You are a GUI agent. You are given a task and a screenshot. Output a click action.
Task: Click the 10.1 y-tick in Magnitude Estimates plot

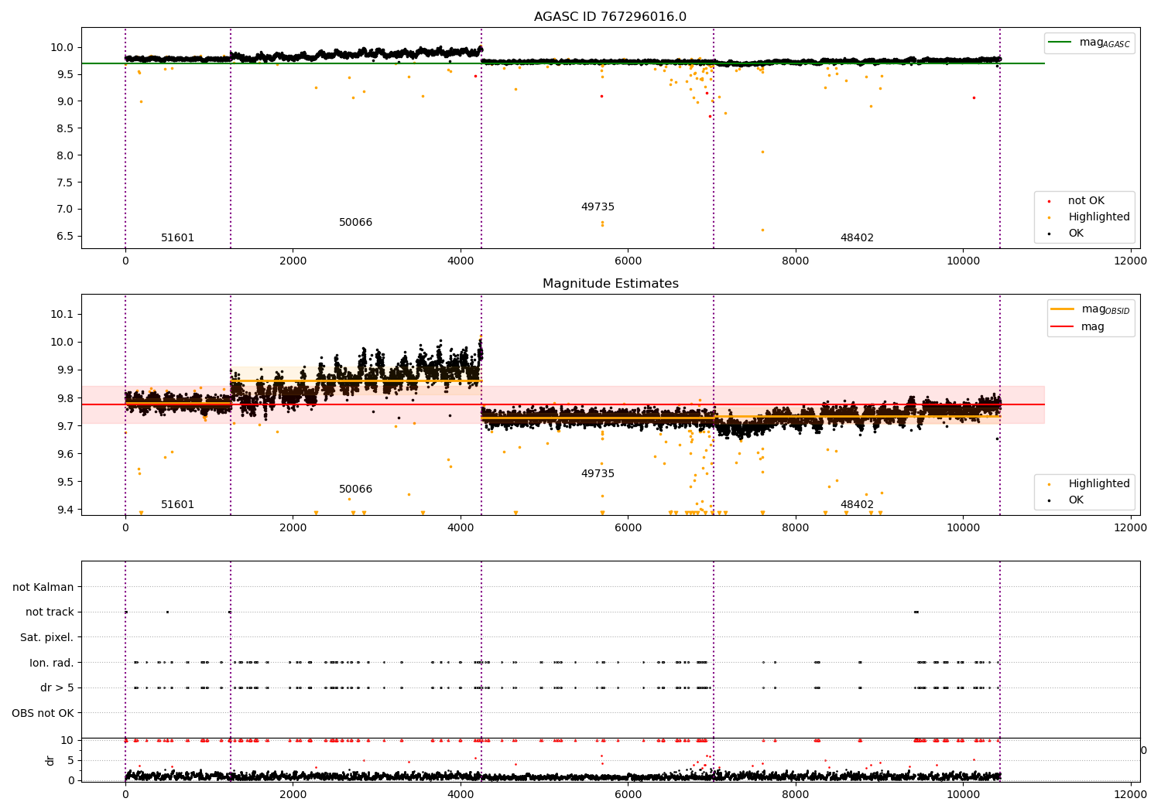(63, 315)
